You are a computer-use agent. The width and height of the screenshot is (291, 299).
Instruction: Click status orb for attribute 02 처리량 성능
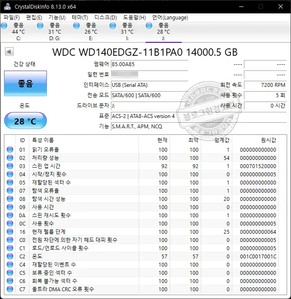coord(10,158)
